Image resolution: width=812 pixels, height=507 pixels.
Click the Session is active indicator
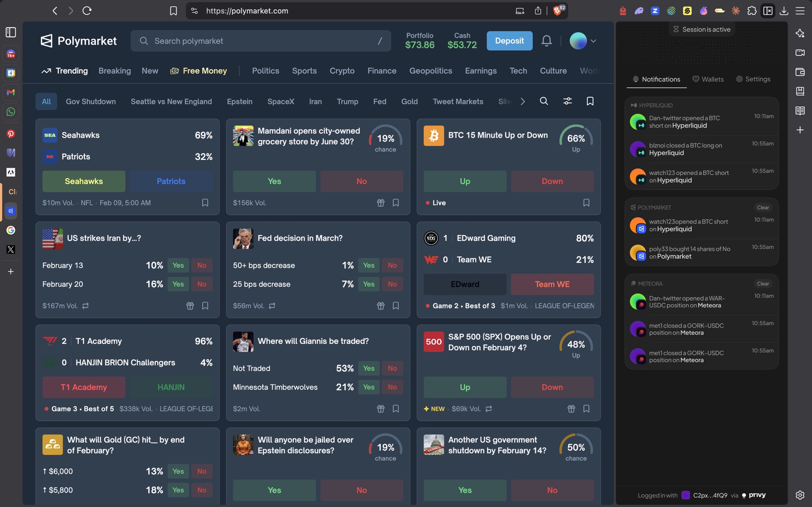coord(702,29)
